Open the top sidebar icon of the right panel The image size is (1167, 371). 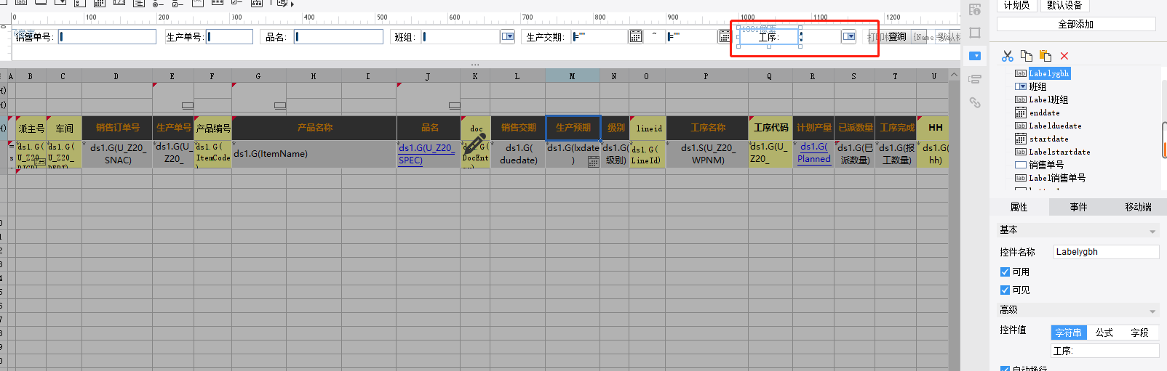[x=975, y=9]
